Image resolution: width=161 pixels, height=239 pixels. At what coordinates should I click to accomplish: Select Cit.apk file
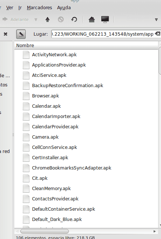(40, 178)
